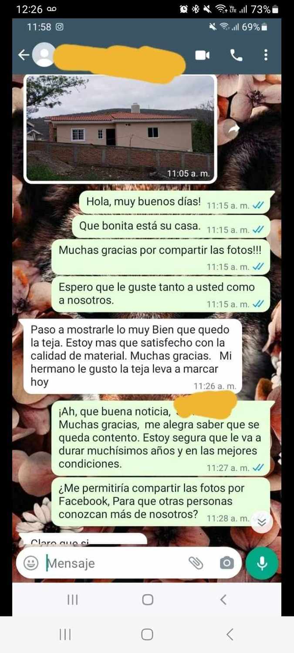Viewport: 294px width, 653px height.
Task: Start a video call with the contact
Action: coord(203,55)
